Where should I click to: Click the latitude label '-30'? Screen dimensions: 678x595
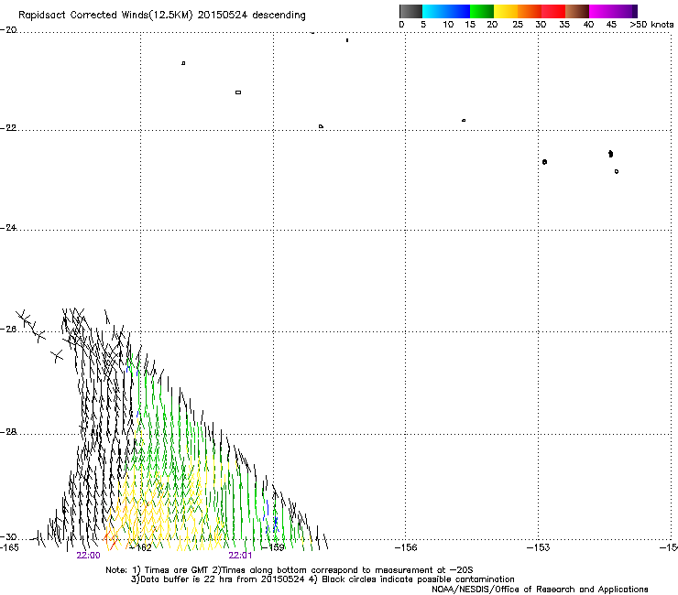tap(8, 537)
